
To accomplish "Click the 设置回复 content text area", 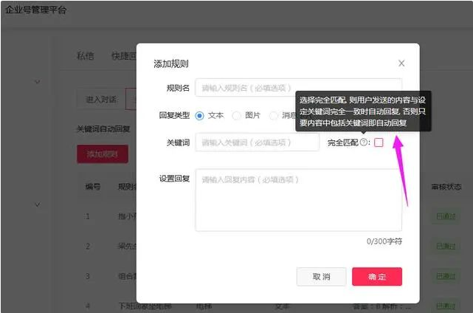I will pyautogui.click(x=298, y=199).
